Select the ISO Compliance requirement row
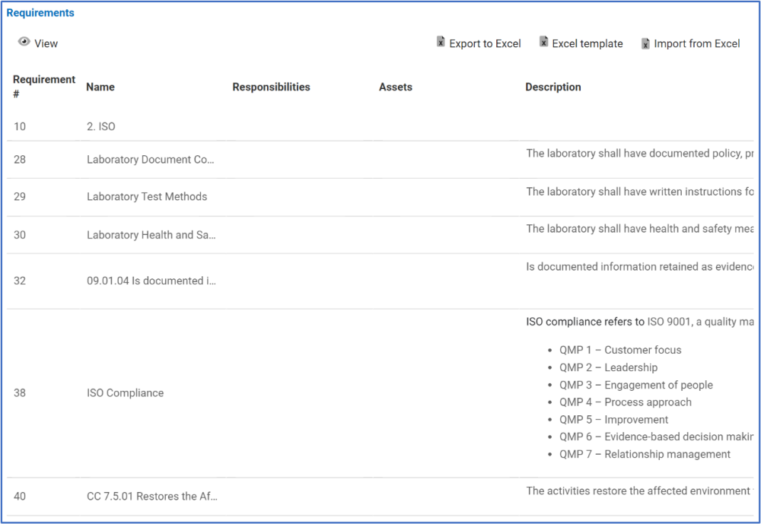761x524 pixels. (125, 392)
